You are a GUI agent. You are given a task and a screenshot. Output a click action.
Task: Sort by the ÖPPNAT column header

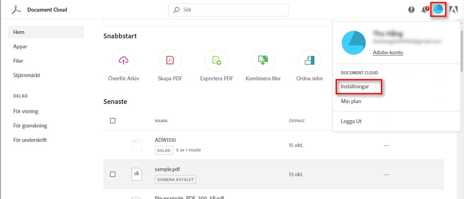tap(297, 121)
